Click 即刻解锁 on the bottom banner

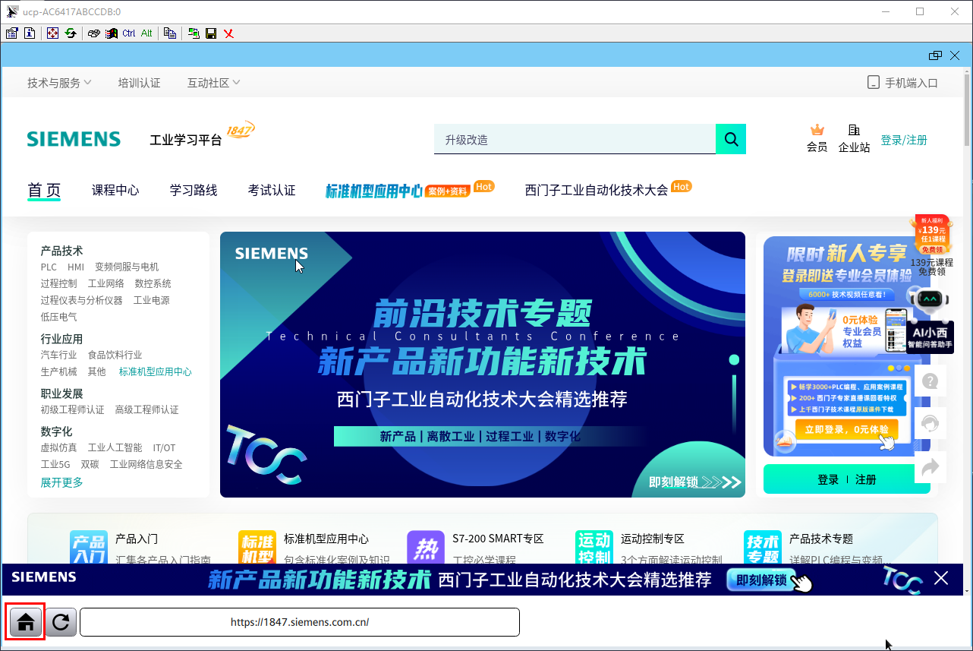click(761, 580)
